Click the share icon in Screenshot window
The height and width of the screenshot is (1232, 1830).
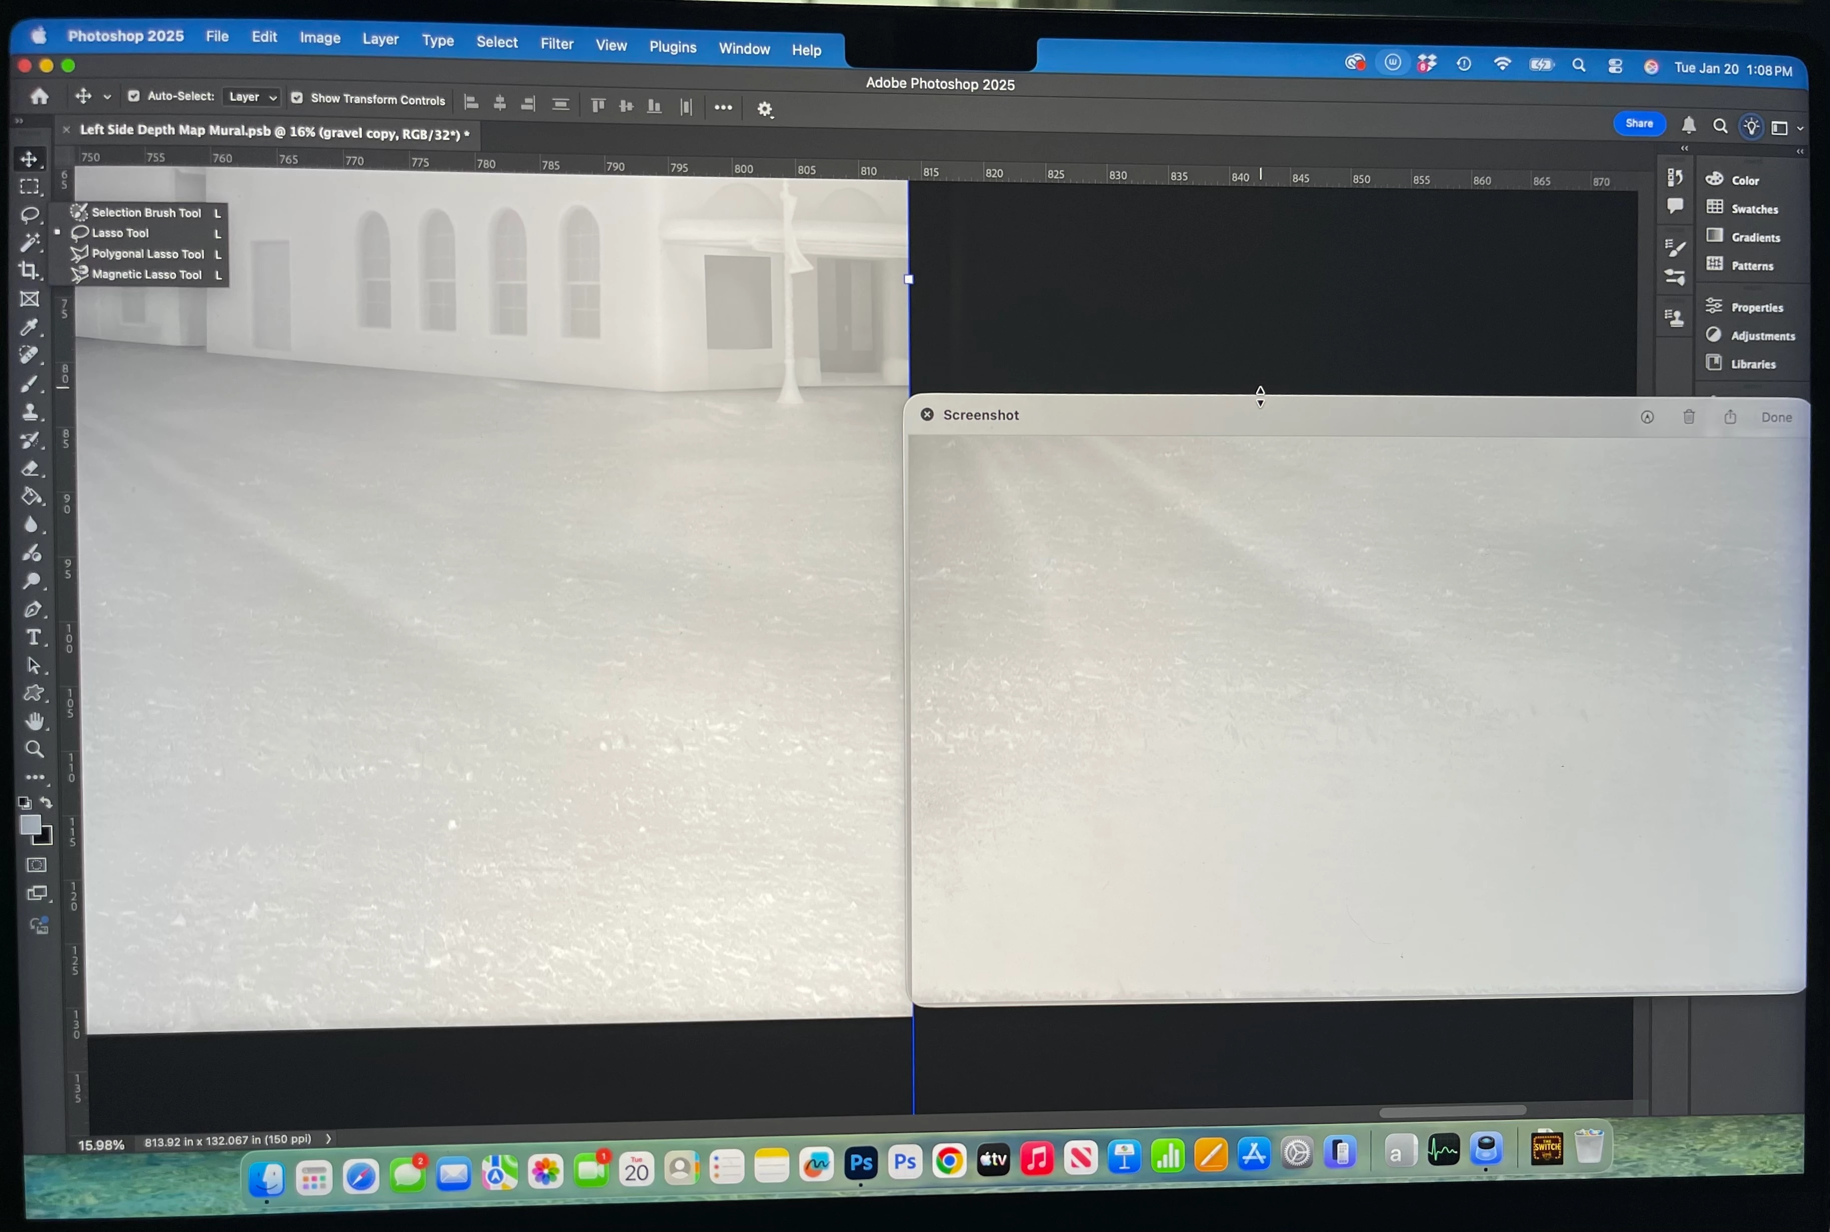1730,417
